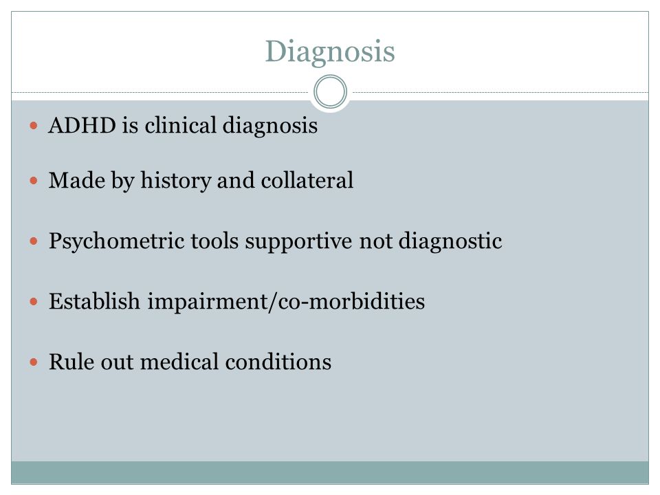Image resolution: width=660 pixels, height=495 pixels.
Task: Click the orange bullet beside 'Psychometric tools'
Action: tap(34, 241)
